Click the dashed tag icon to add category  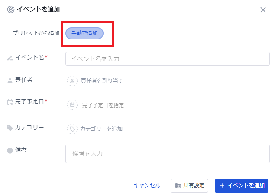point(72,129)
